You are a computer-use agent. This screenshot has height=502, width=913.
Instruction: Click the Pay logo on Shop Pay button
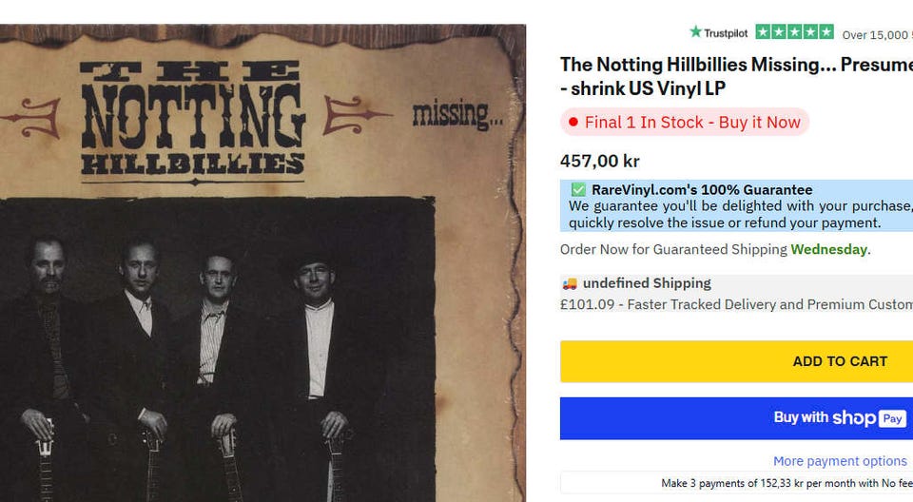[x=892, y=418]
